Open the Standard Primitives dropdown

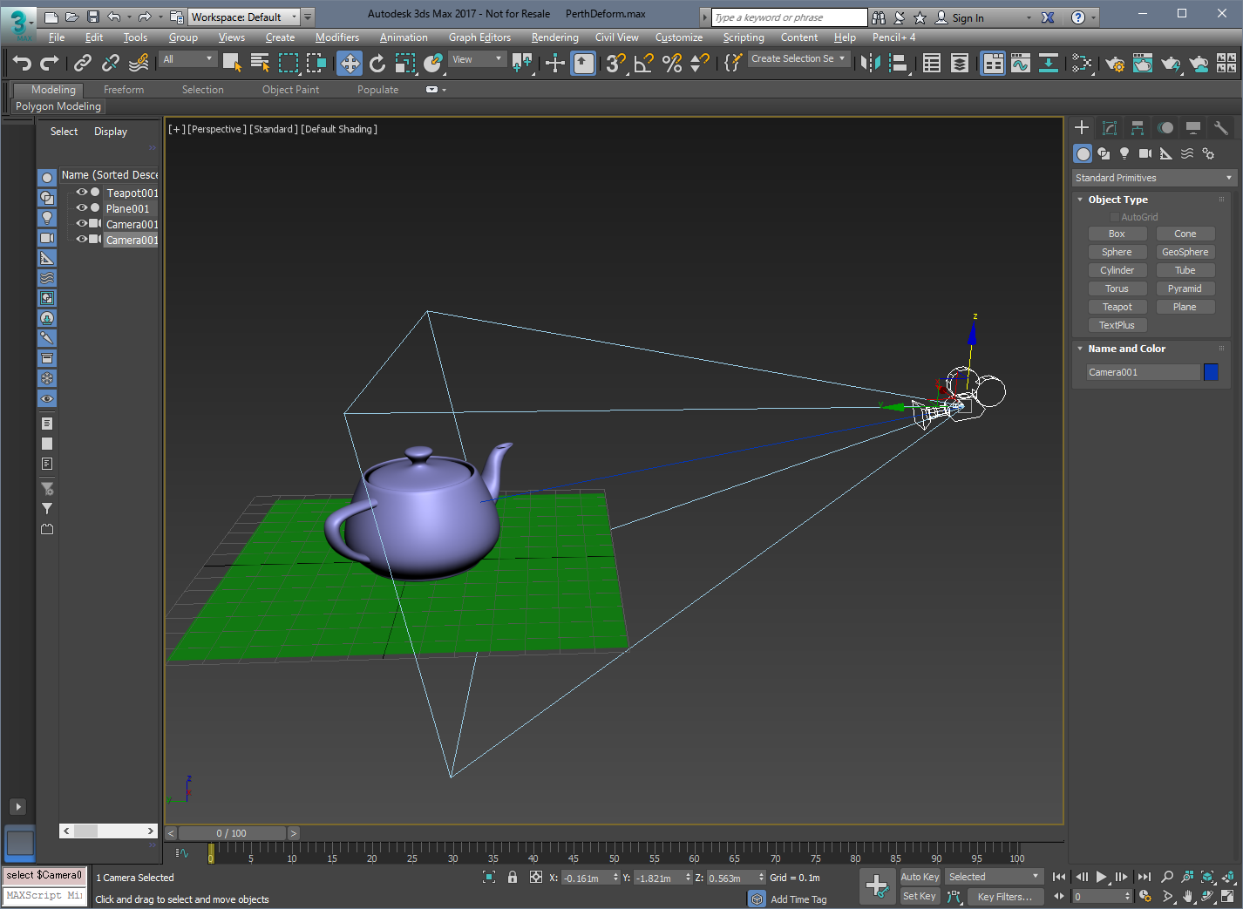click(x=1153, y=178)
